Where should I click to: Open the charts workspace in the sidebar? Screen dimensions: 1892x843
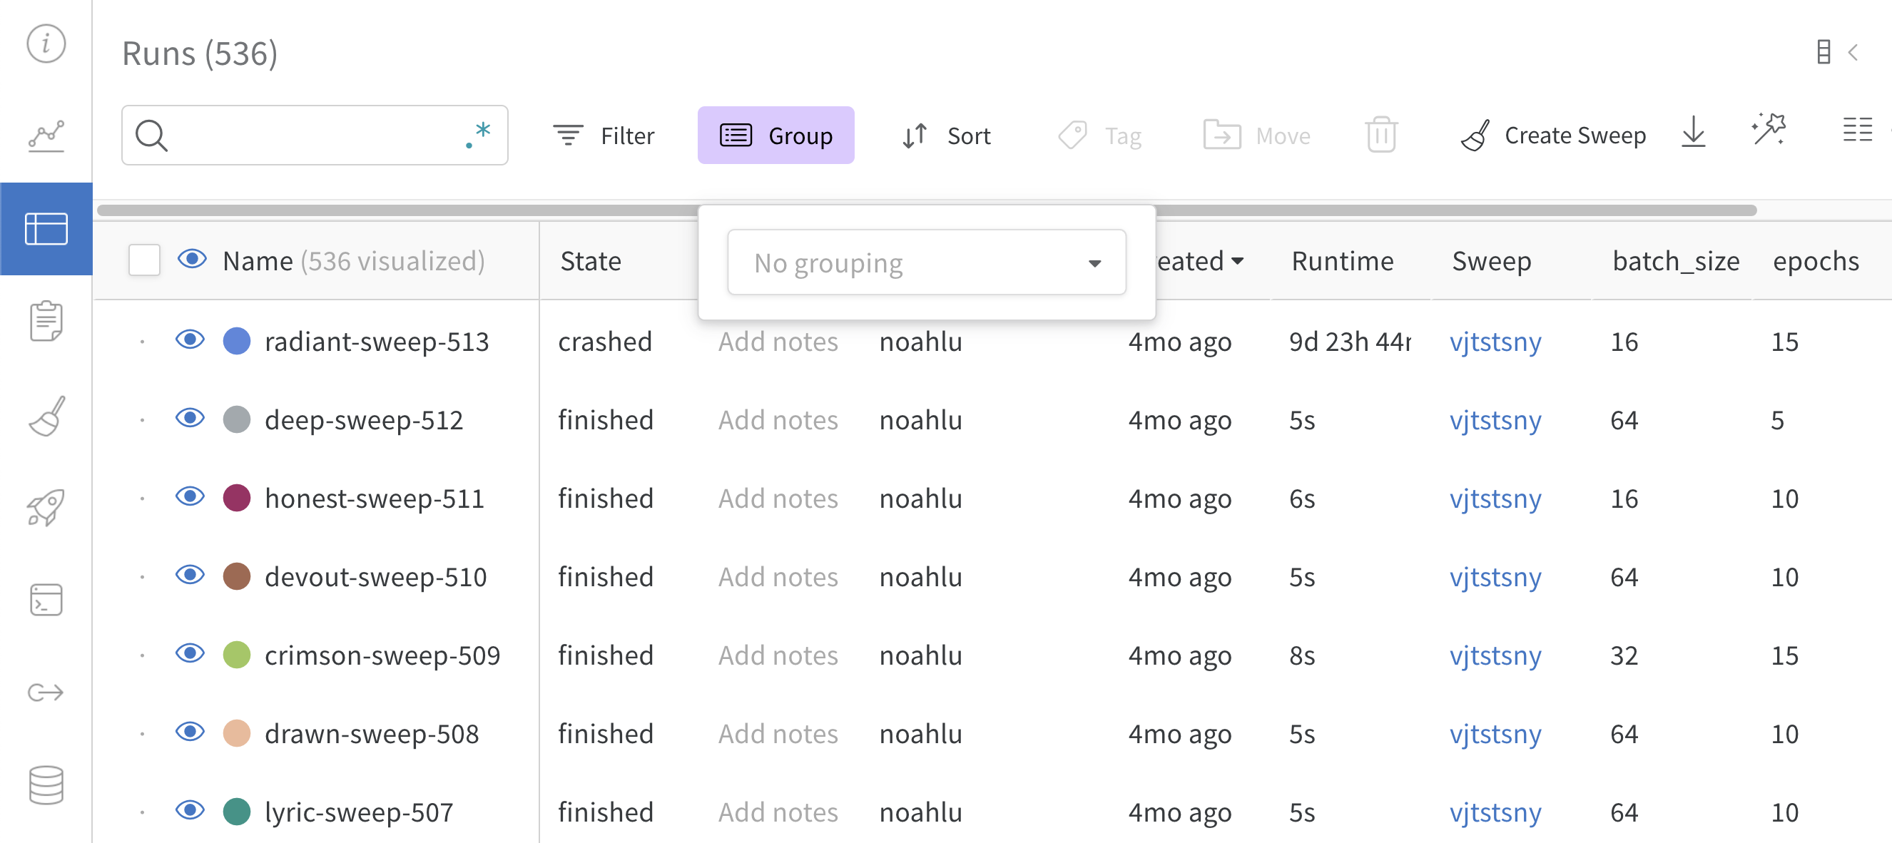pyautogui.click(x=46, y=136)
